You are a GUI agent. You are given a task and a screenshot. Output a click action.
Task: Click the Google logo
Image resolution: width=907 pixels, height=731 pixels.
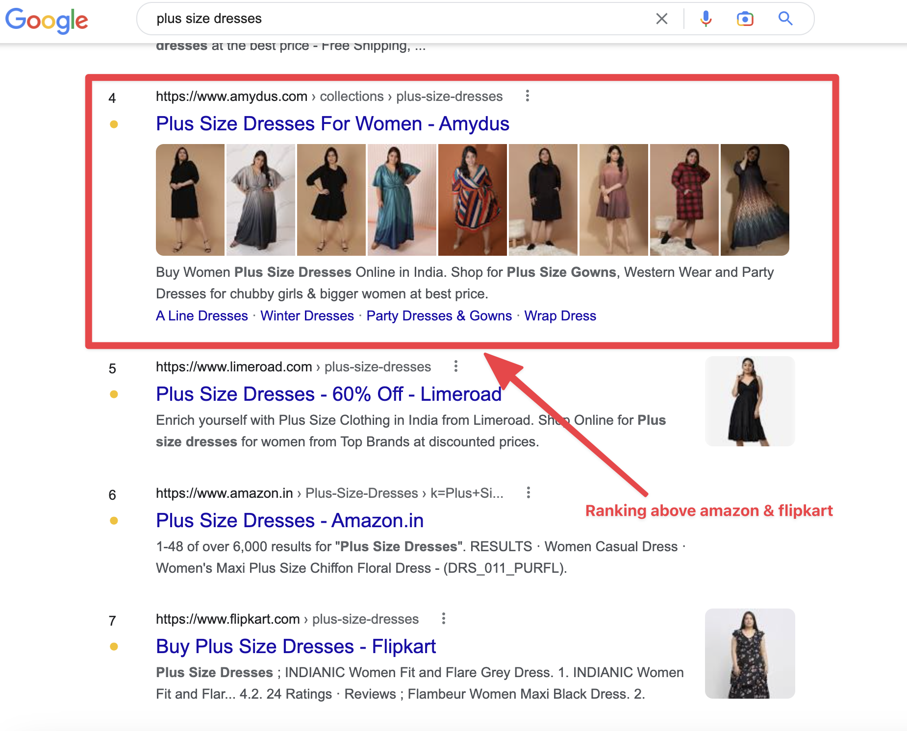click(x=47, y=21)
